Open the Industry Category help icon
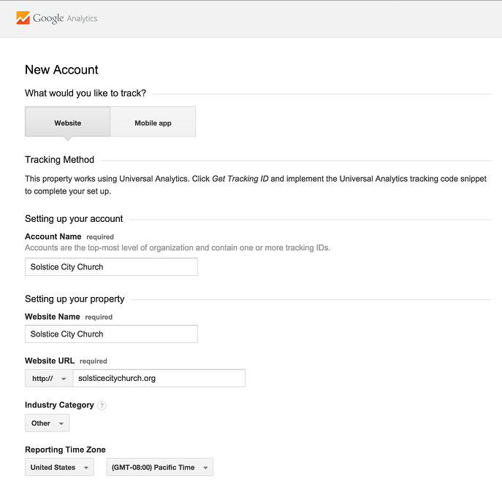Screen dimensions: 502x481 pos(102,406)
